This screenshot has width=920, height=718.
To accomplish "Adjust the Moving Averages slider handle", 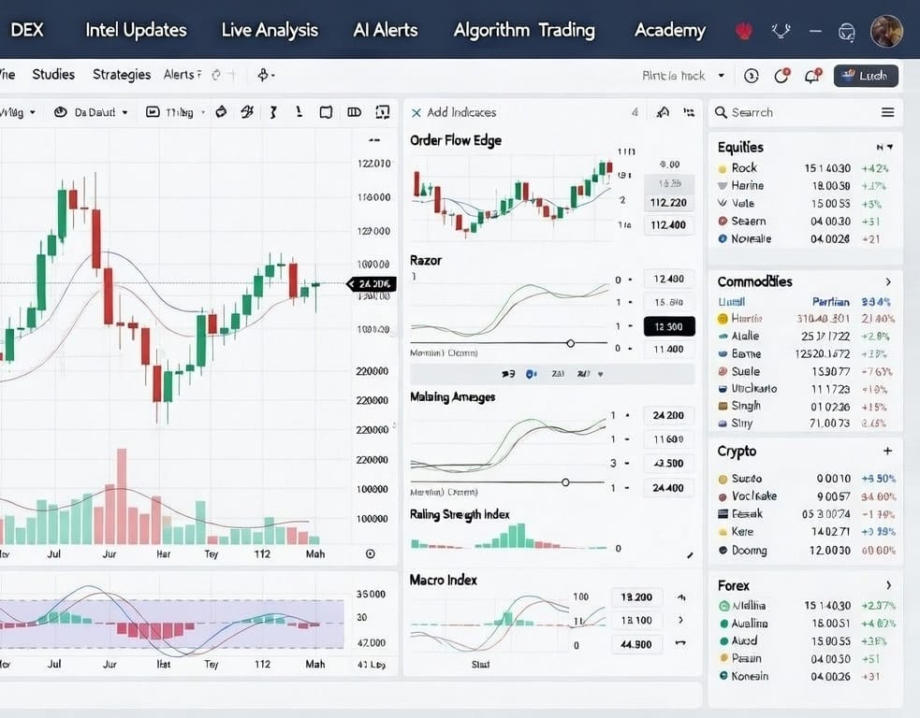I will point(565,482).
